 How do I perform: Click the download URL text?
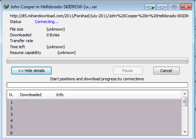point(99,16)
